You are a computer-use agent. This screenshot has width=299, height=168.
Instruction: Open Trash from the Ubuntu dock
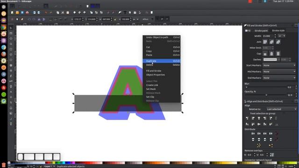tap(4, 165)
